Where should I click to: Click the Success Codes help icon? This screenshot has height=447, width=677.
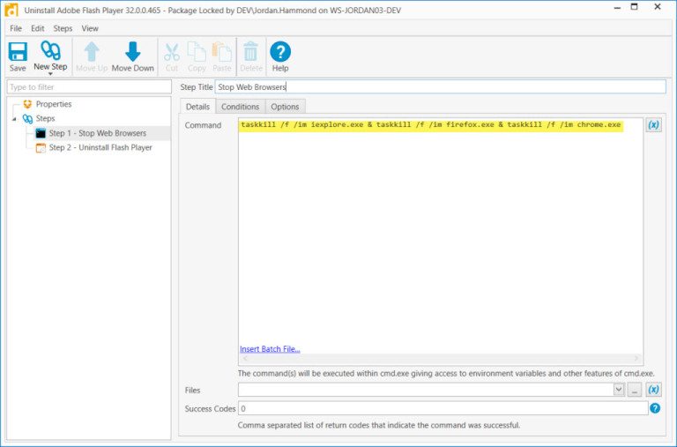click(x=655, y=408)
